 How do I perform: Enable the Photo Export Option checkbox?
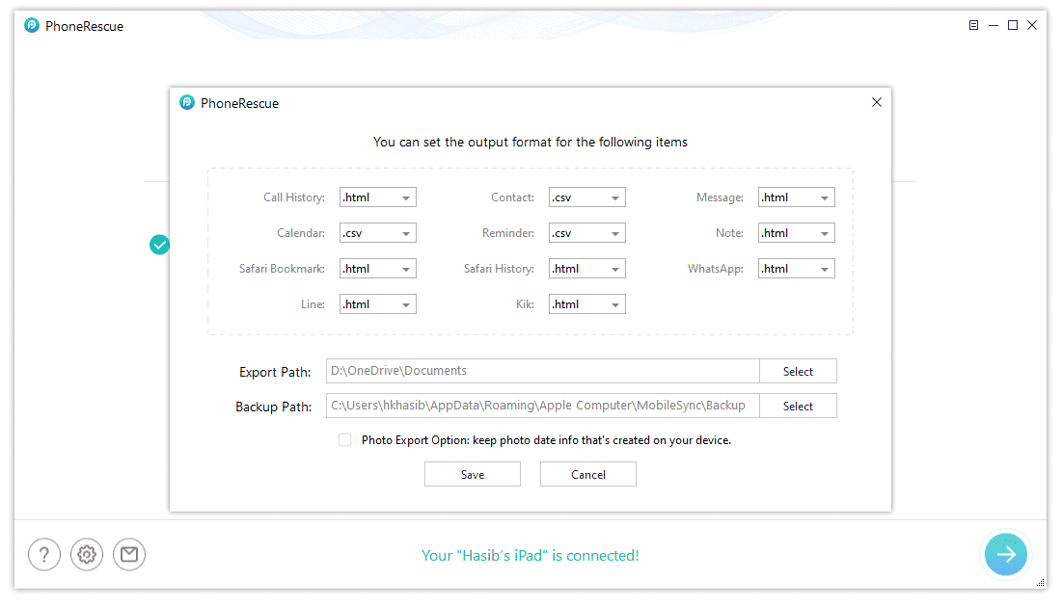[344, 440]
